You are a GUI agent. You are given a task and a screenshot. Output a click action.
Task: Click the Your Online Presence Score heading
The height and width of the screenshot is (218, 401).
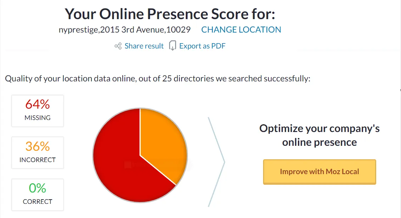coord(170,14)
